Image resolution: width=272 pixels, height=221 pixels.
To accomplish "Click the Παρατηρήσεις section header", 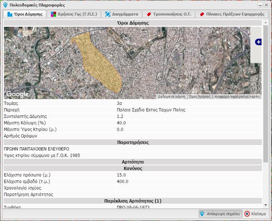I will coord(133,143).
